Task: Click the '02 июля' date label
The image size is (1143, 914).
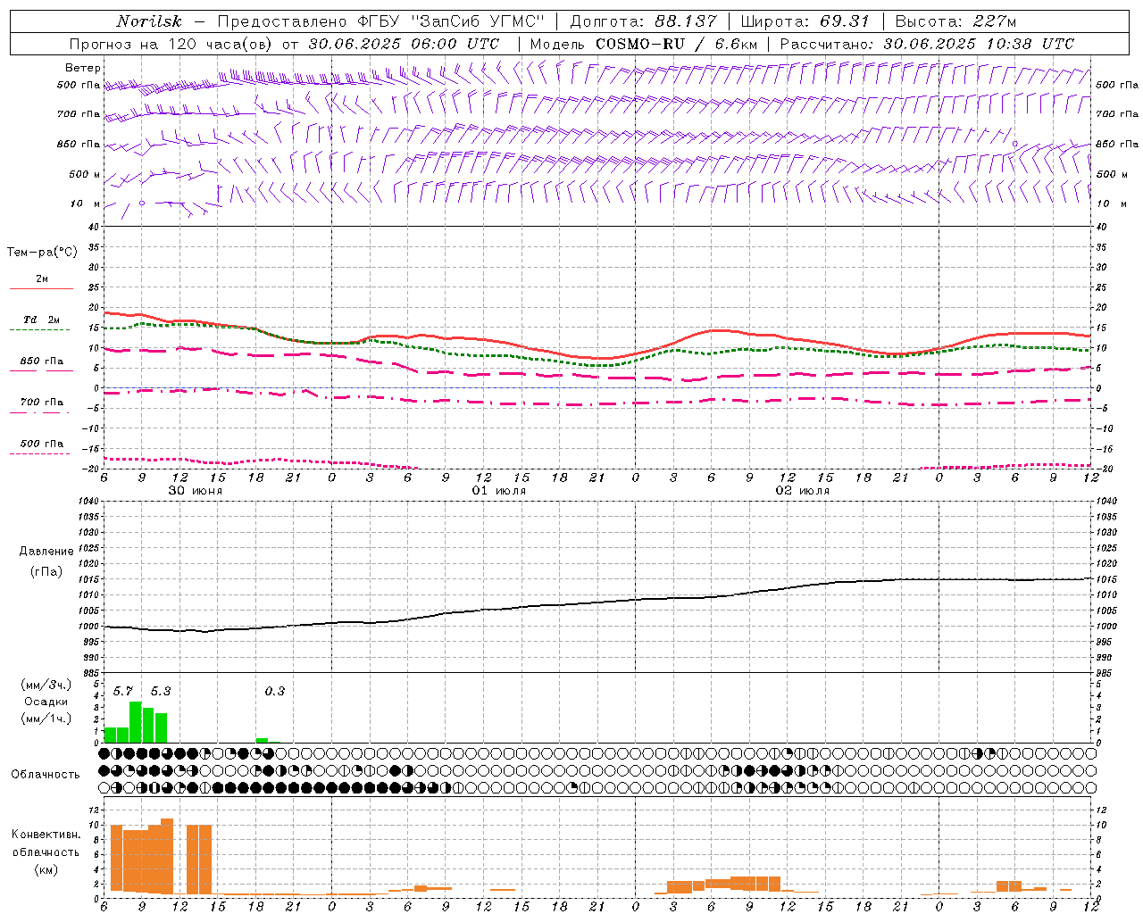Action: 803,491
